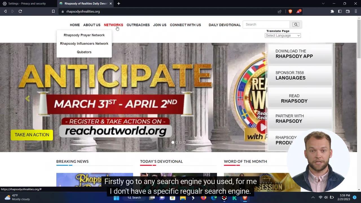The width and height of the screenshot is (361, 203).
Task: Switch to the Settings Privacy and security tab
Action: coord(27,4)
